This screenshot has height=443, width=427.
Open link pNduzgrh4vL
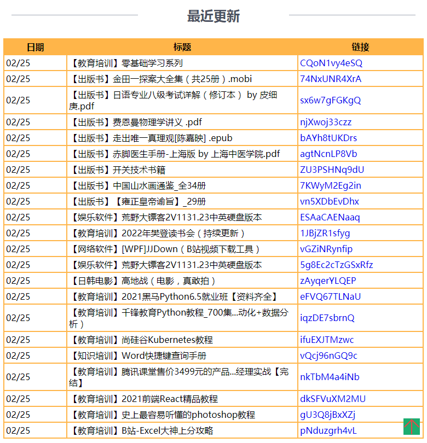point(328,430)
